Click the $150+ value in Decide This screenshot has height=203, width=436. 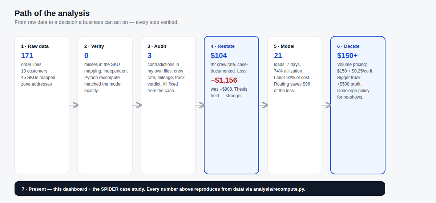click(x=347, y=55)
